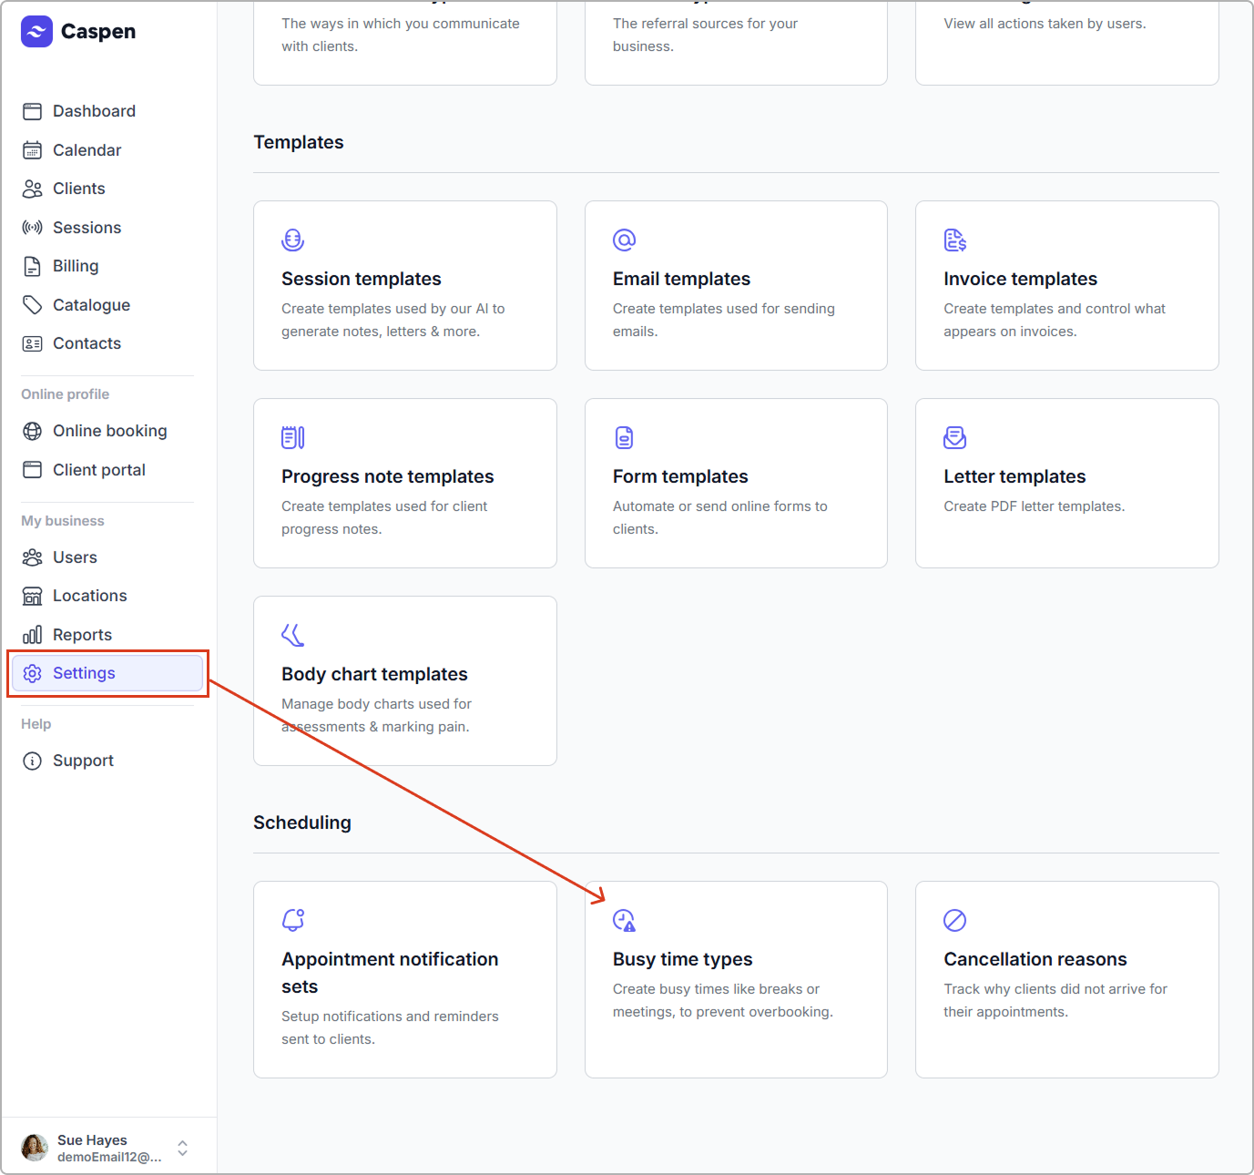Open the Form templates icon

click(x=624, y=438)
